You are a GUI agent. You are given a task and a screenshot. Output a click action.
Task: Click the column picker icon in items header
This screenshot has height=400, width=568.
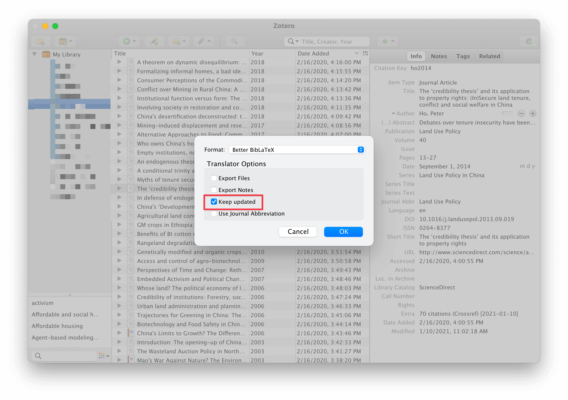[x=365, y=53]
